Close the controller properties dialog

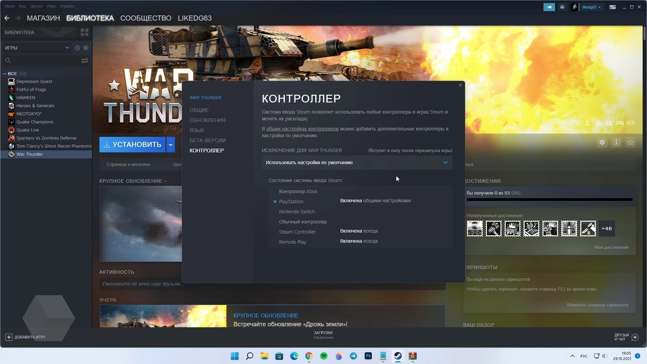460,85
